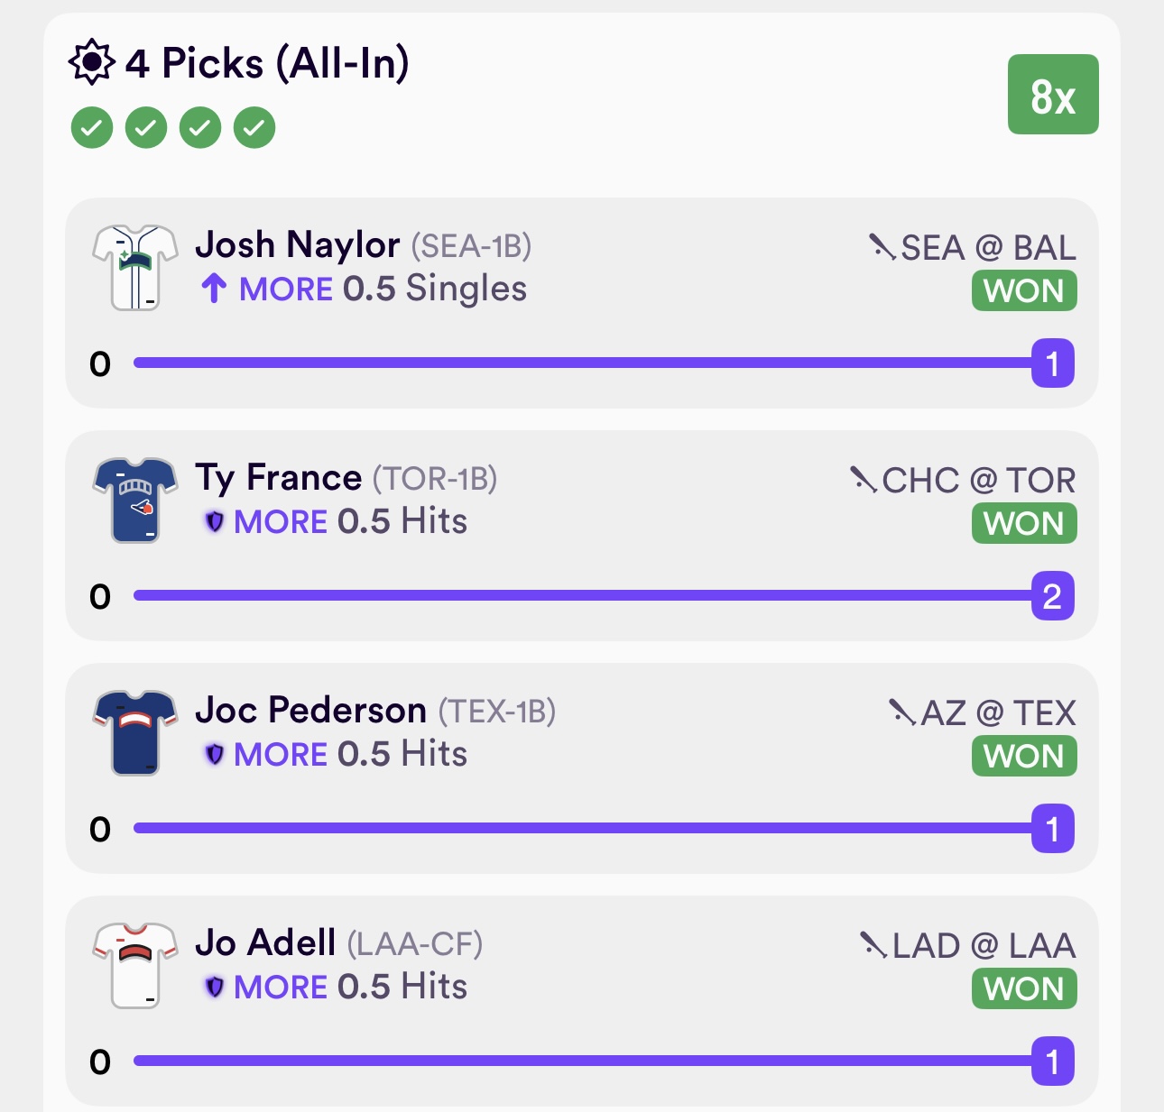The height and width of the screenshot is (1112, 1164).
Task: Click the first green checkmark circle
Action: pos(92,128)
